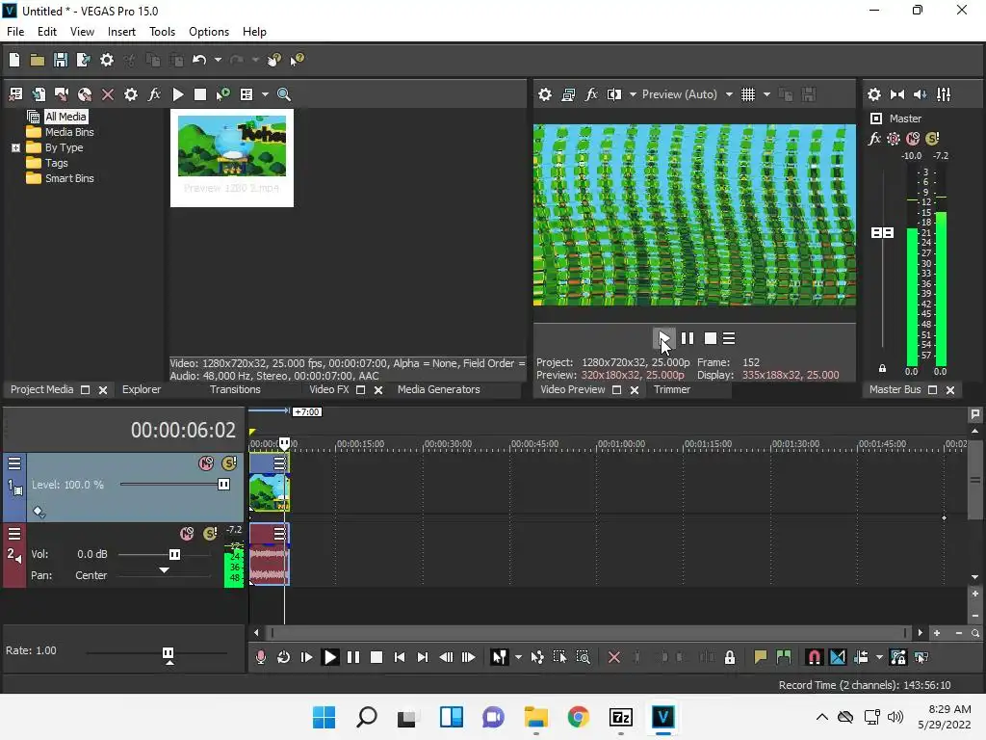Open Master FX chain
The image size is (986, 740).
click(874, 139)
